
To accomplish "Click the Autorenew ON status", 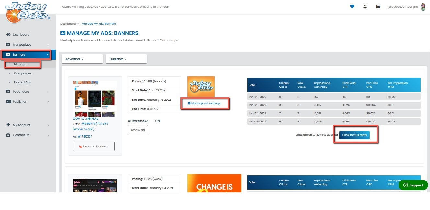I will [157, 121].
